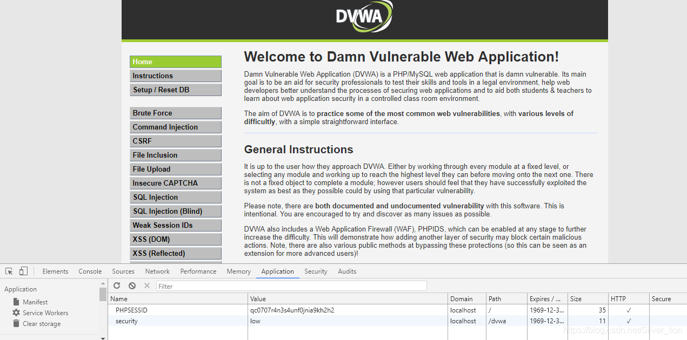Select Service Workers in the sidebar
The height and width of the screenshot is (340, 687).
[45, 313]
